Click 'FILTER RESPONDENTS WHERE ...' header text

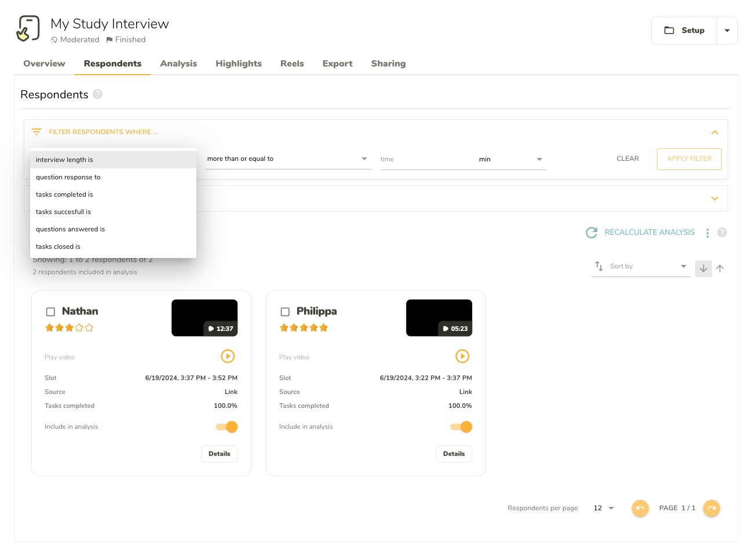[103, 132]
